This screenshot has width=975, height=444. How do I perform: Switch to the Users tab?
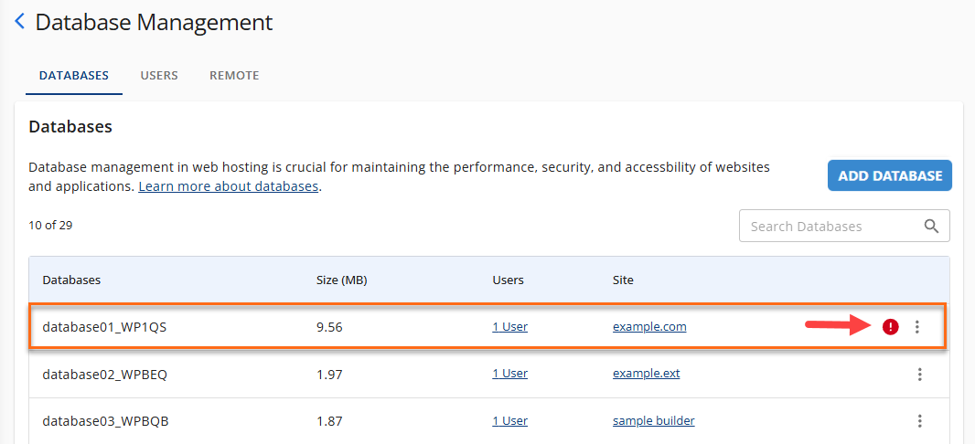coord(159,76)
